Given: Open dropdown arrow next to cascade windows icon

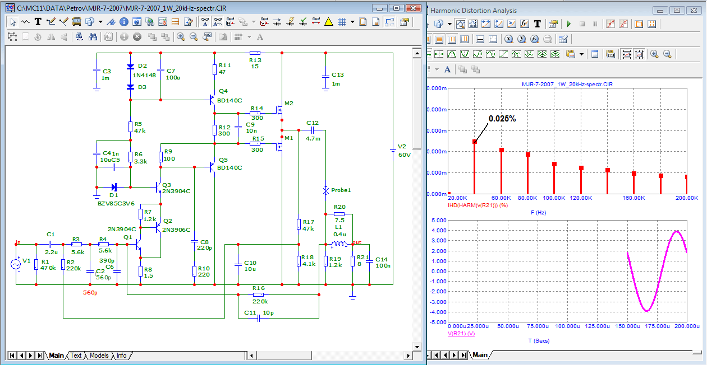Looking at the screenshot, I should [x=100, y=22].
